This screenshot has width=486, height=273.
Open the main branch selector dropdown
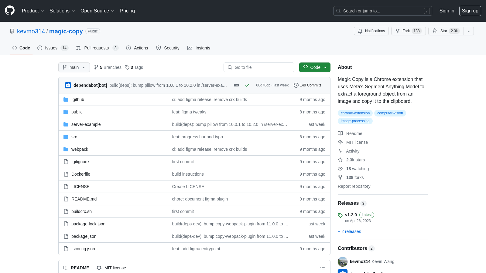point(74,67)
